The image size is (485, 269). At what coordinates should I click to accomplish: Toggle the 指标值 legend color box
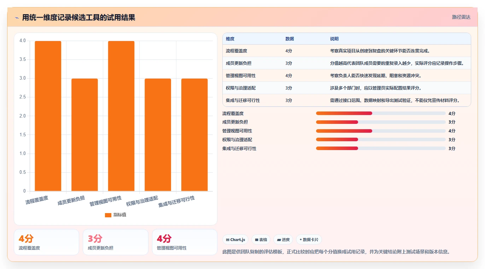pyautogui.click(x=108, y=215)
